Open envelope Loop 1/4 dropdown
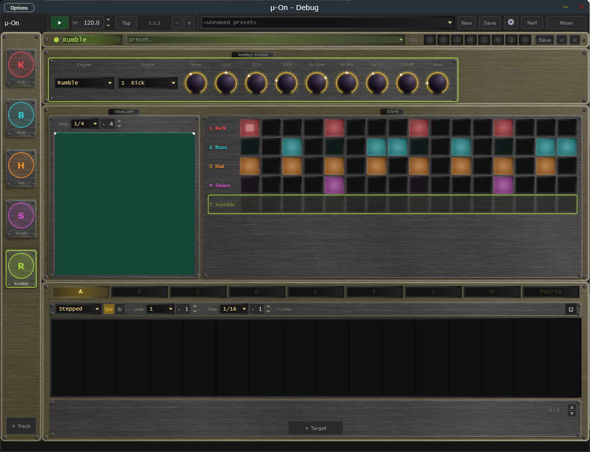The width and height of the screenshot is (590, 452). [85, 124]
